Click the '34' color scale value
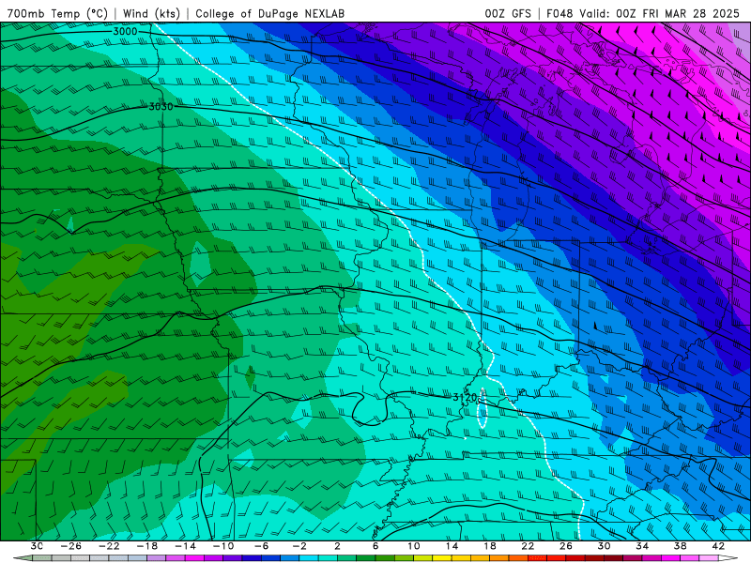This screenshot has width=751, height=563. [642, 546]
